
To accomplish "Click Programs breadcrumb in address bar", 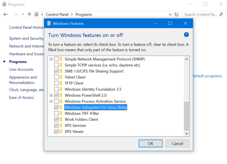I will [84, 14].
